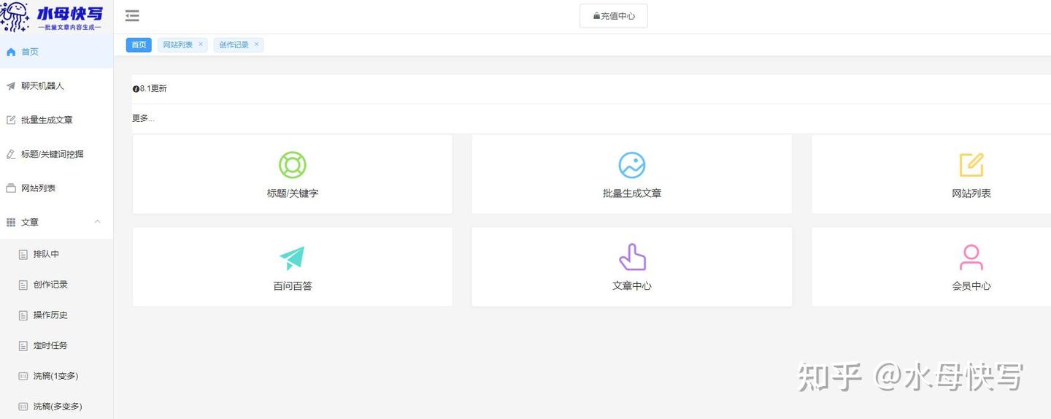Open 洗稿(1变多) in the sidebar

click(56, 376)
